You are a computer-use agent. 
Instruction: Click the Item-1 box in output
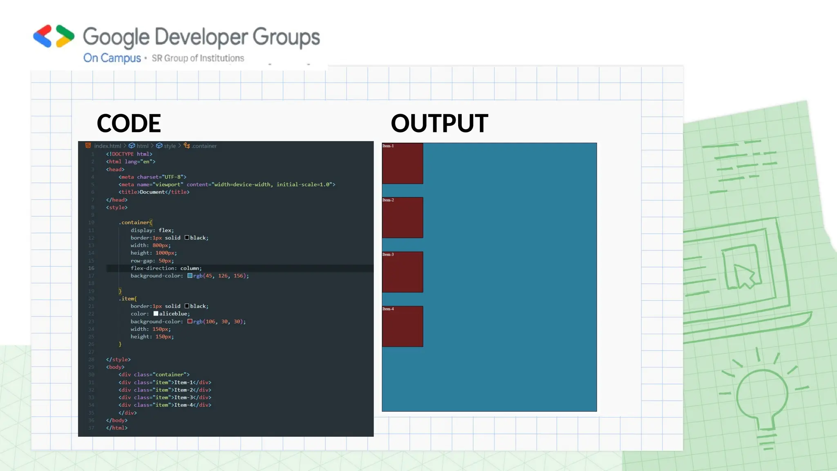pyautogui.click(x=403, y=164)
